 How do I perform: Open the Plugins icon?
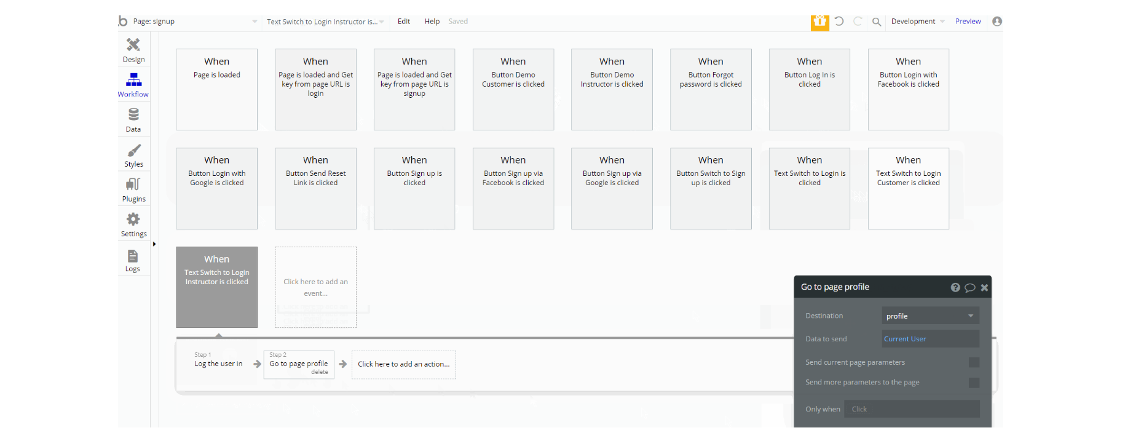(x=133, y=185)
